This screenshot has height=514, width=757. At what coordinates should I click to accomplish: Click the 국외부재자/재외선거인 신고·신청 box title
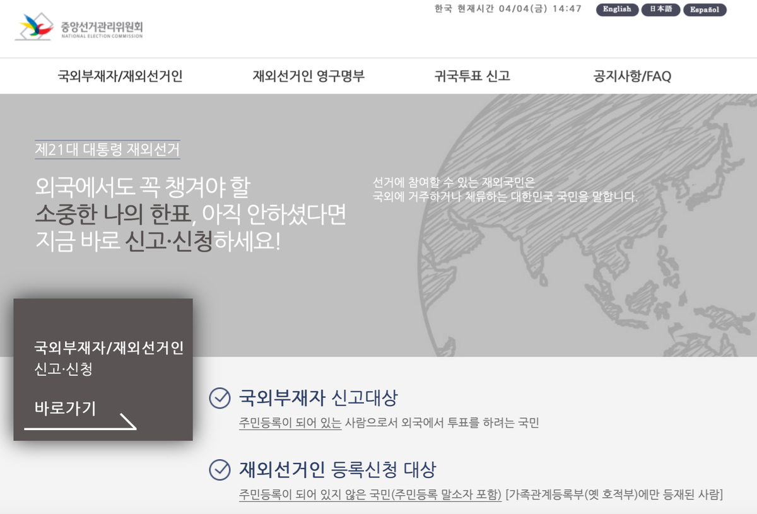click(x=109, y=358)
